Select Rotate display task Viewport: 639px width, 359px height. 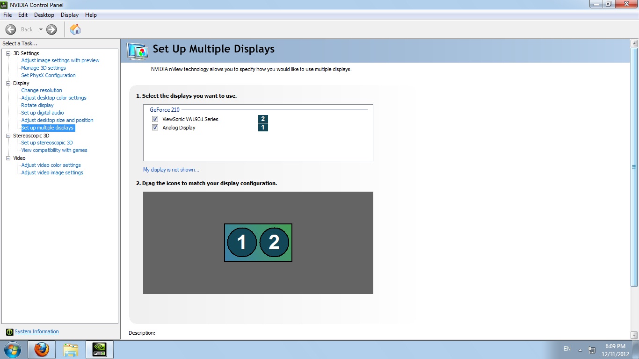pos(37,105)
